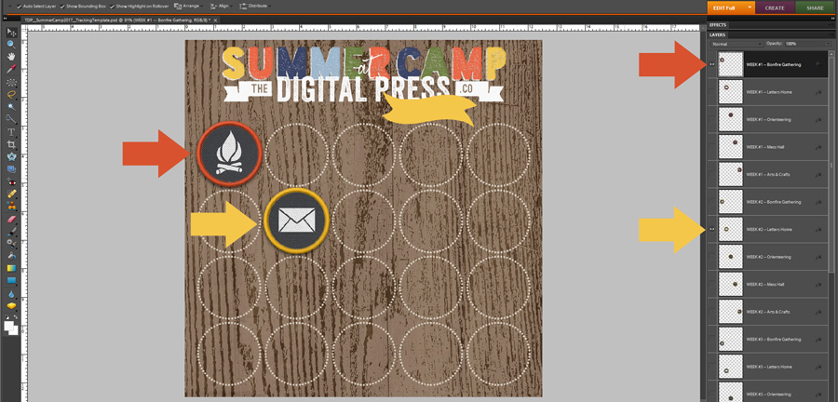838x402 pixels.
Task: Select the Straighten tool
Action: 11,168
